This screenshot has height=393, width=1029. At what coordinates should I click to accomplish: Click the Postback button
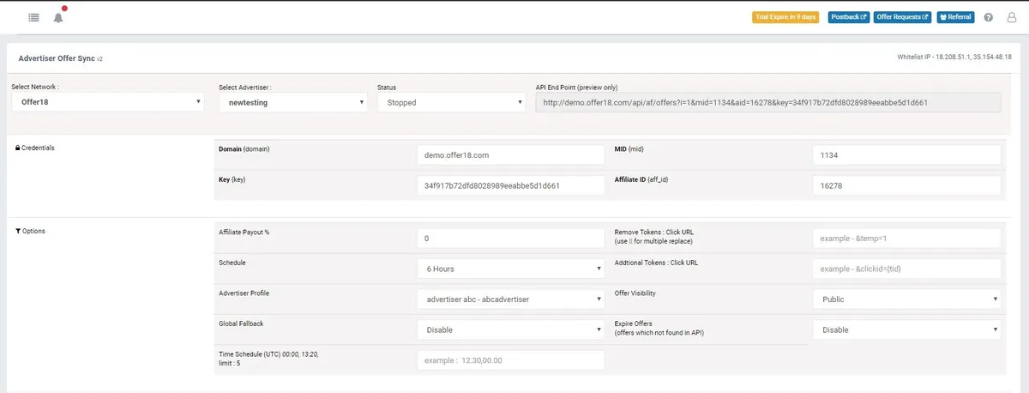848,17
